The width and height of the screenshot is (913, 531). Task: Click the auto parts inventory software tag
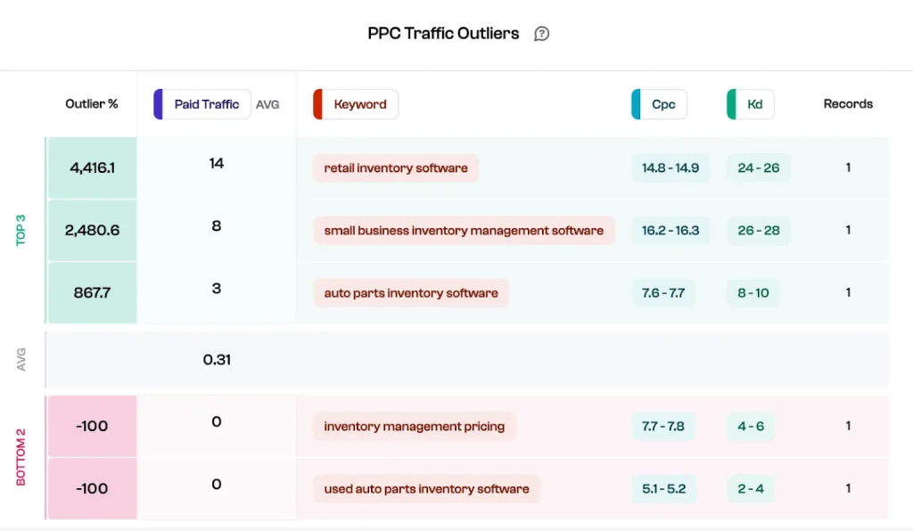coord(410,293)
